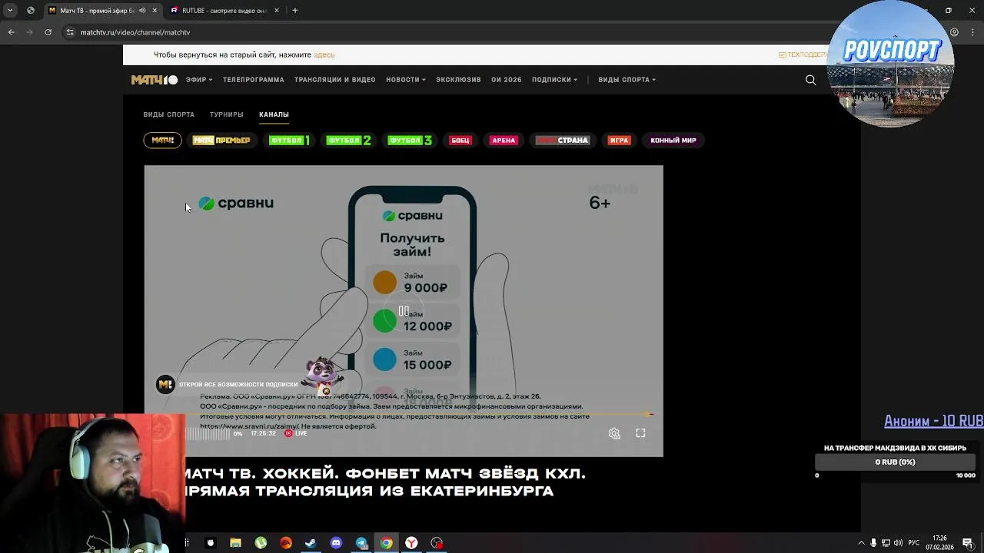Viewport: 984px width, 553px height.
Task: Pause the live video player
Action: click(x=404, y=311)
